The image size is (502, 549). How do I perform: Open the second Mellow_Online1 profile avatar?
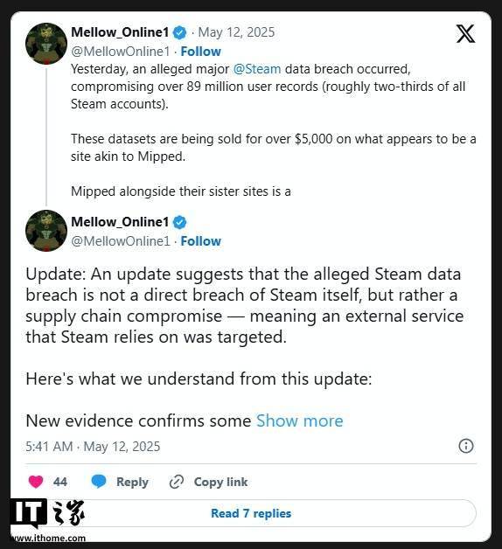pos(46,231)
